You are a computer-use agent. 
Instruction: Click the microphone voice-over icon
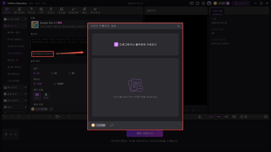[200, 117]
